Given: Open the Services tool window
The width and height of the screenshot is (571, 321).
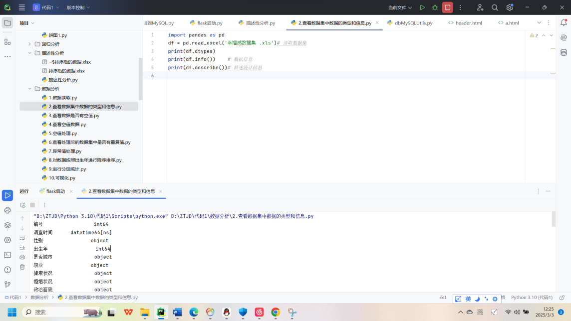Looking at the screenshot, I should click(x=7, y=240).
